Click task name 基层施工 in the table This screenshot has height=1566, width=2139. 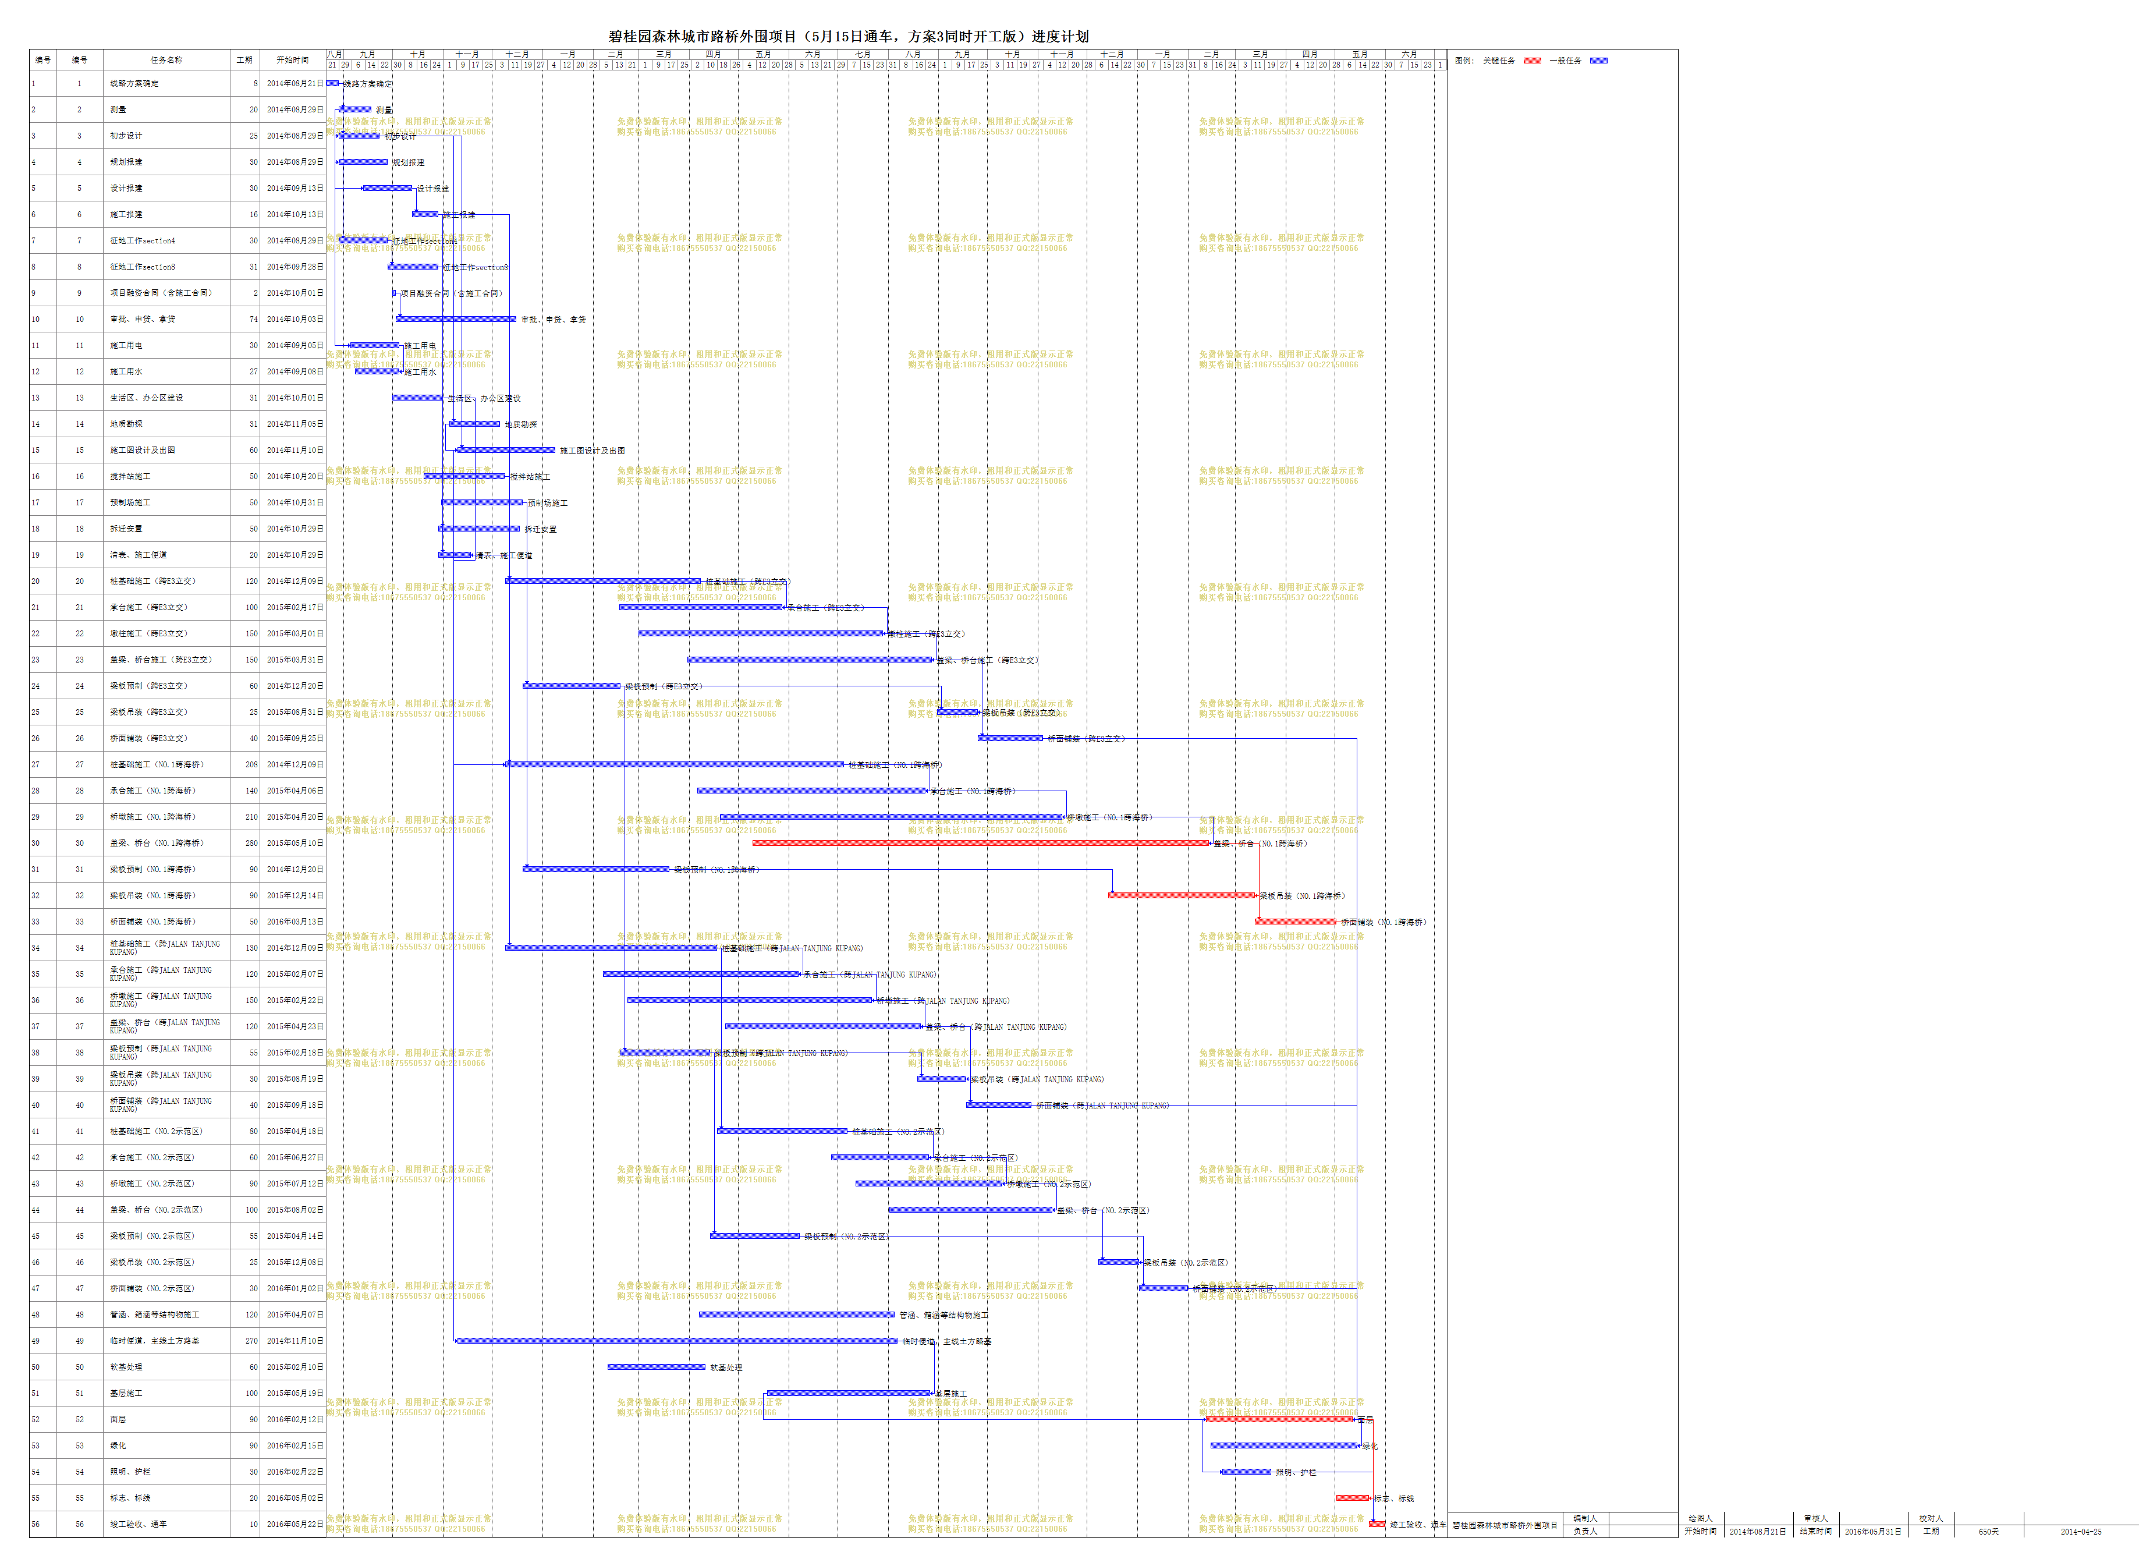pos(126,1394)
